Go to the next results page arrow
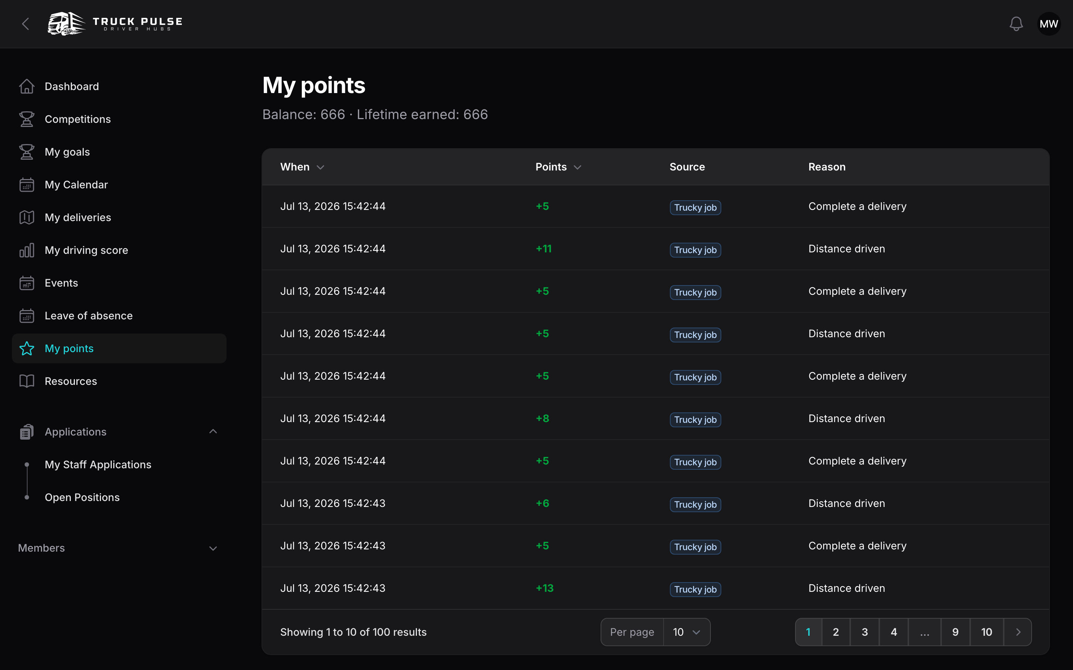This screenshot has width=1073, height=670. [x=1018, y=632]
